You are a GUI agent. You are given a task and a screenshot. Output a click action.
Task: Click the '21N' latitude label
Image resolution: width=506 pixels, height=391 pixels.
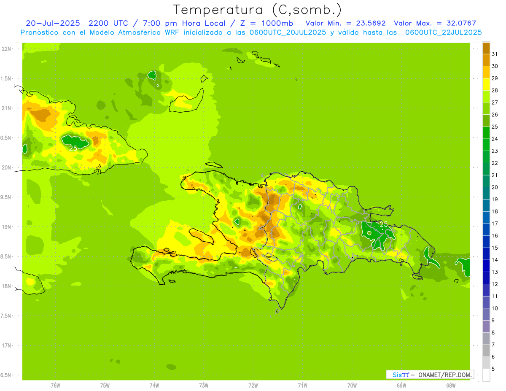[x=6, y=108]
